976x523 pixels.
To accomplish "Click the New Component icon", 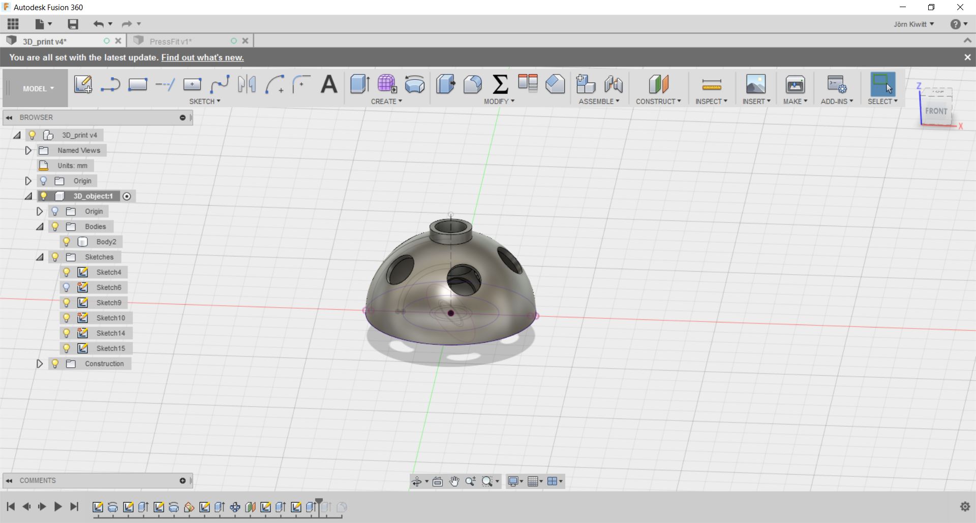I will 586,84.
